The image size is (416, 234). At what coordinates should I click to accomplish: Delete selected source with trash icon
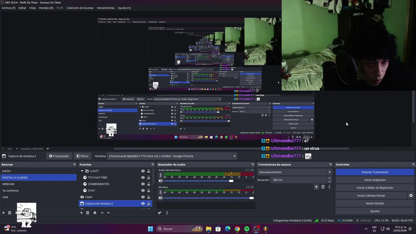(x=87, y=213)
